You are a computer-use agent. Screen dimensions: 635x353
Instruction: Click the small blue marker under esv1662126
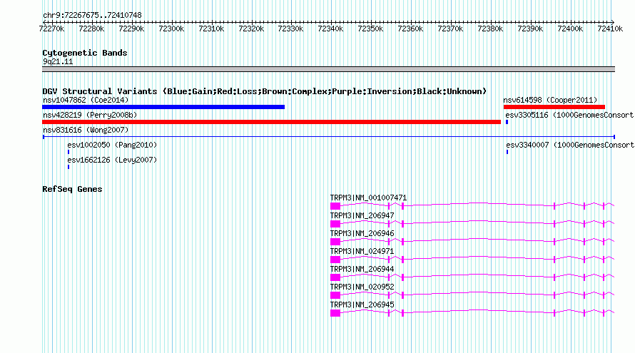point(68,167)
